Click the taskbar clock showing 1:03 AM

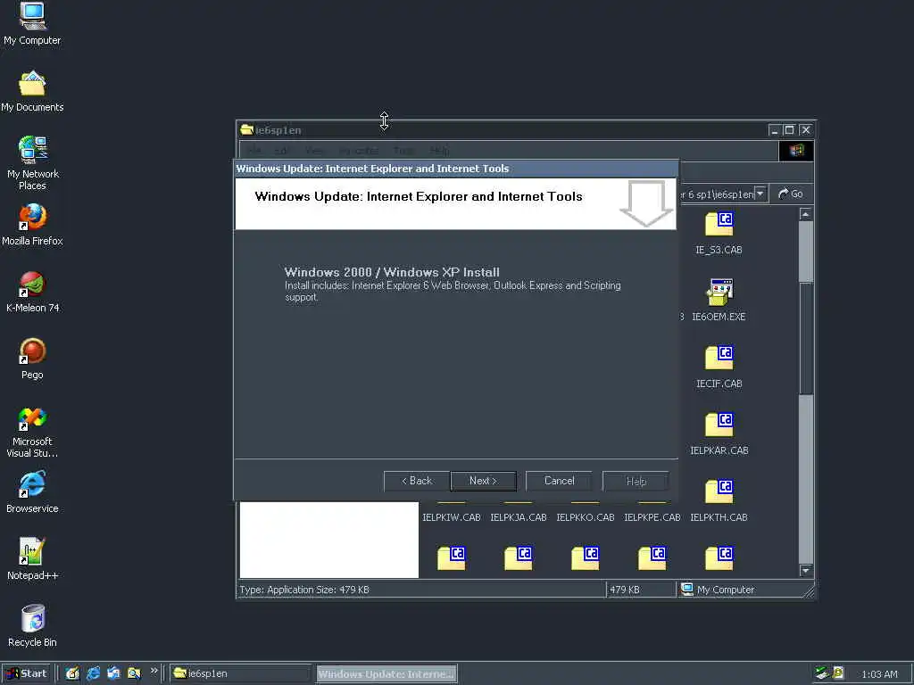pyautogui.click(x=879, y=674)
